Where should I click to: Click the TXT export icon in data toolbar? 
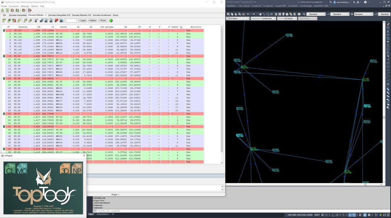(4, 20)
